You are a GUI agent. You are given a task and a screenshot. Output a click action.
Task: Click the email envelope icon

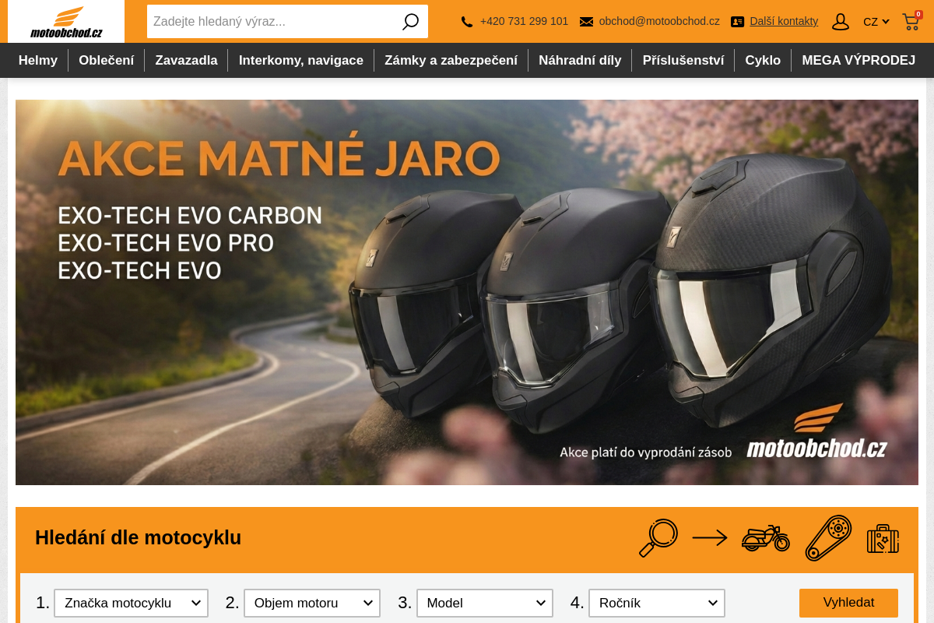[586, 22]
